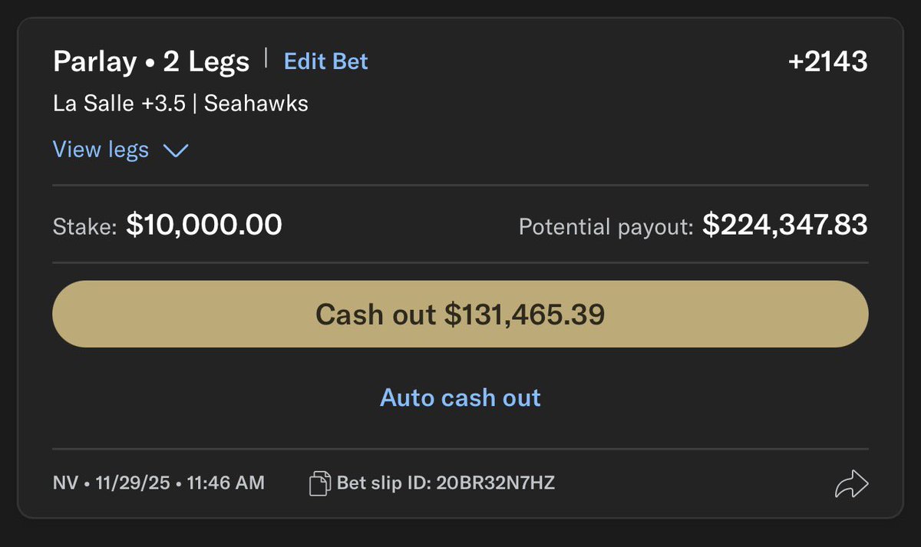Click the Parlay heading word
The height and width of the screenshot is (547, 921).
coord(94,61)
